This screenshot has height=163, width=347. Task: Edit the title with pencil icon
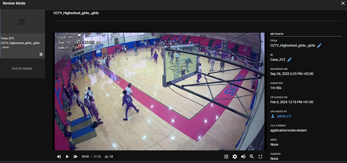pos(319,45)
